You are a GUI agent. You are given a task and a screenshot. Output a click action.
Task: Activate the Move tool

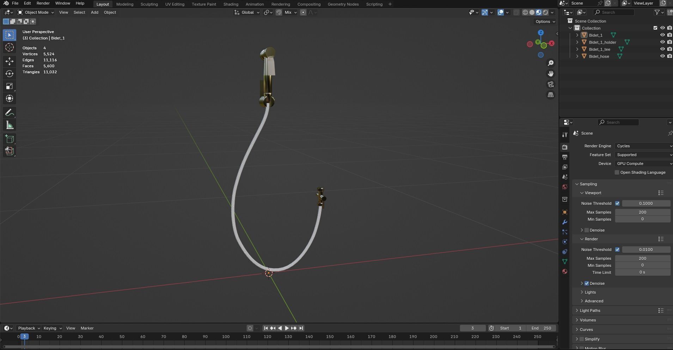click(x=10, y=61)
